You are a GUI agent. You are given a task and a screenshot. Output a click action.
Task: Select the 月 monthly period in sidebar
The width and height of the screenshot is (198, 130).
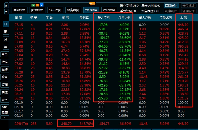point(6,39)
